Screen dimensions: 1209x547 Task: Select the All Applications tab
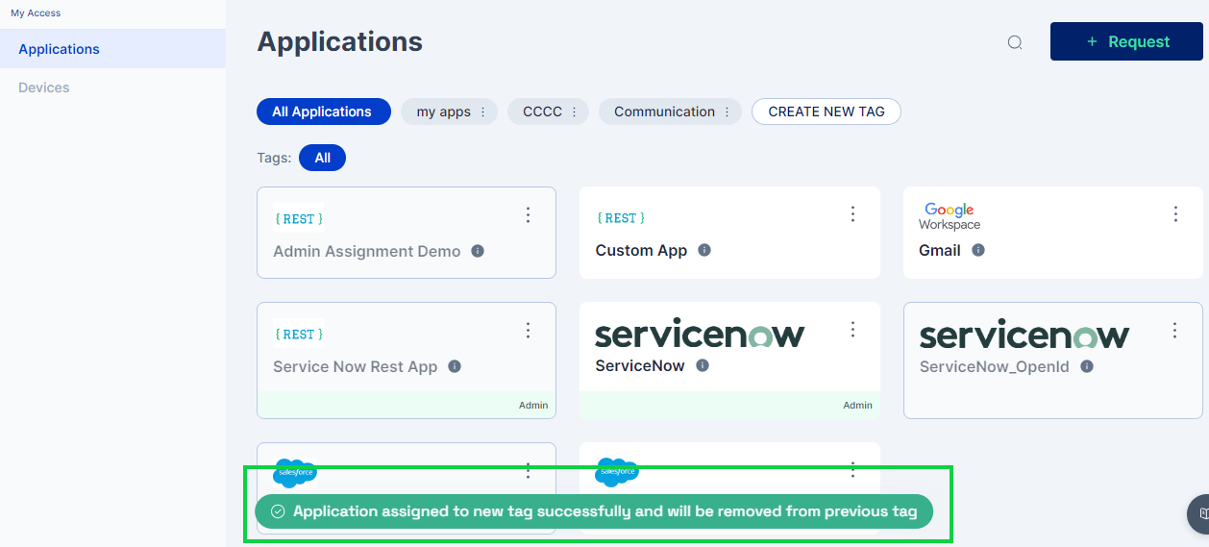pyautogui.click(x=323, y=112)
